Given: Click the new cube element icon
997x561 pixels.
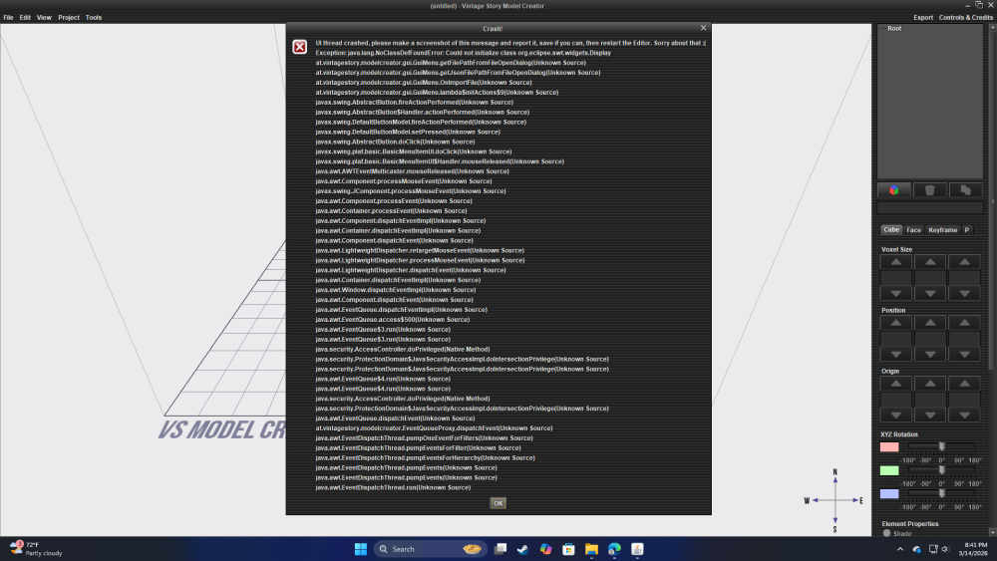Looking at the screenshot, I should click(x=893, y=189).
